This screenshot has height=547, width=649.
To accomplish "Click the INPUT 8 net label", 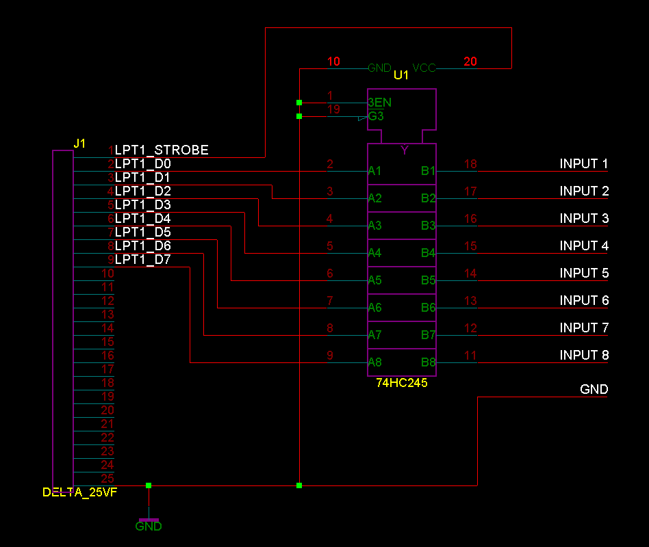I will point(584,356).
